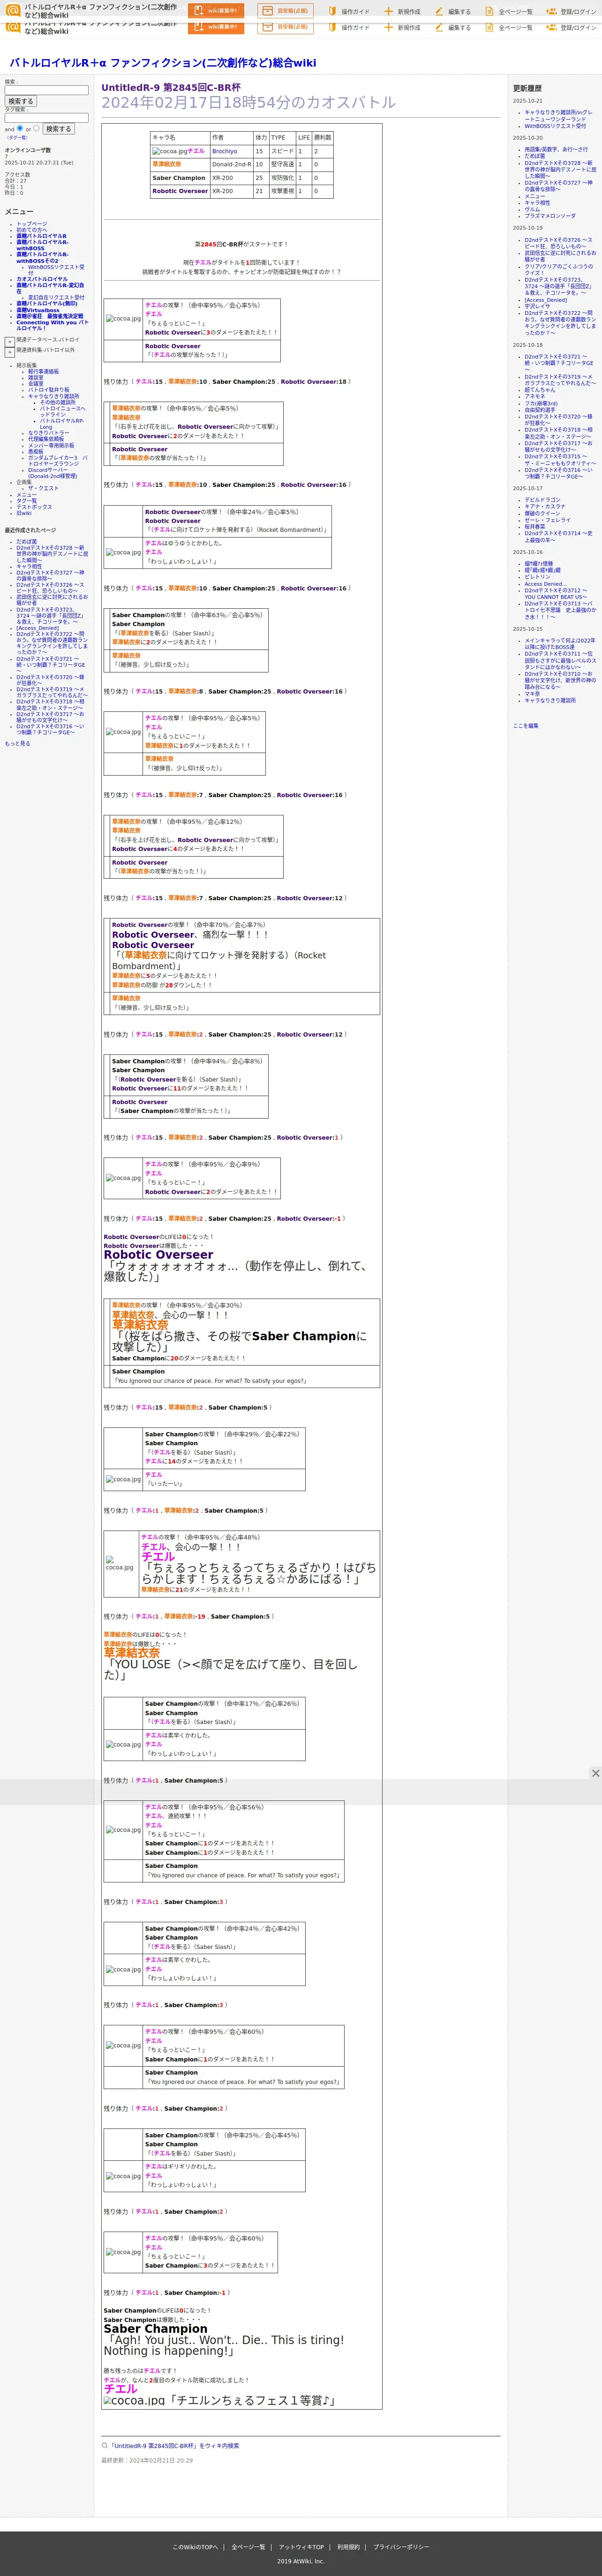Open バトロイ駄弁り板 board link
Image resolution: width=602 pixels, height=2576 pixels.
[x=49, y=390]
